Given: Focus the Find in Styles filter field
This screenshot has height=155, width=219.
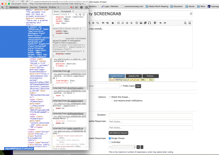Looking at the screenshot, I should [x=69, y=149].
